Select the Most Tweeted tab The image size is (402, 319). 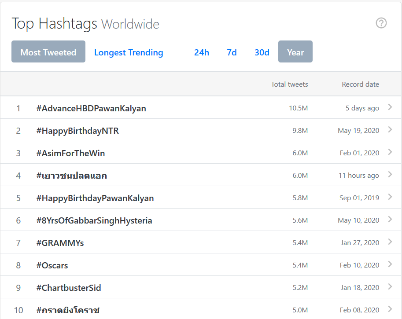48,51
